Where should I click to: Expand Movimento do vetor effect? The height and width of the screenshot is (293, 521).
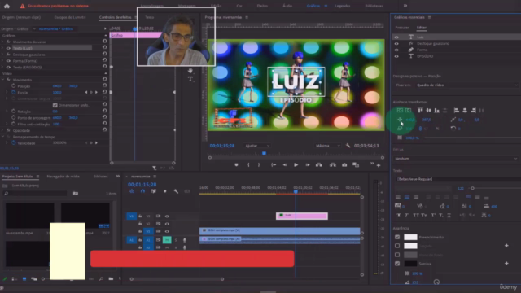pos(3,42)
